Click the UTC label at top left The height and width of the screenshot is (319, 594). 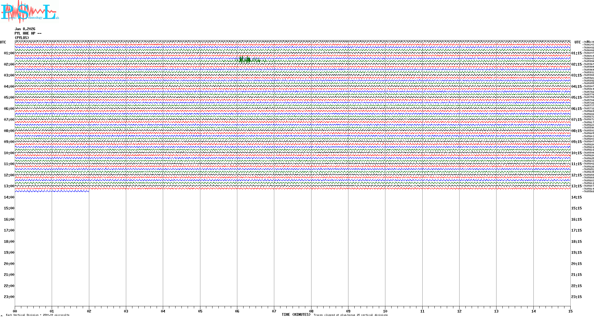click(3, 42)
